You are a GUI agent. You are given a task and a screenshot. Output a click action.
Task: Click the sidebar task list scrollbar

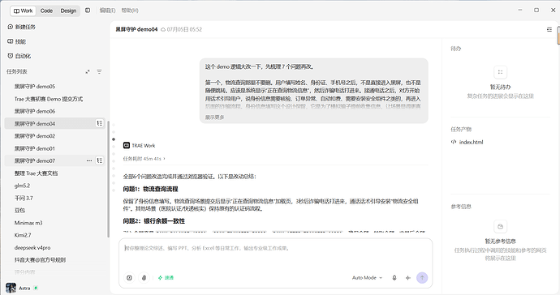[108, 179]
